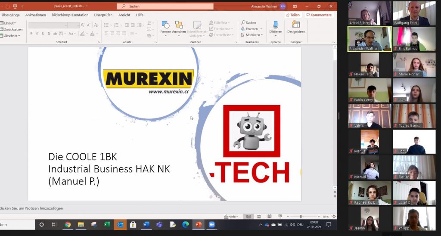Switch to normal view in status bar

click(x=248, y=217)
